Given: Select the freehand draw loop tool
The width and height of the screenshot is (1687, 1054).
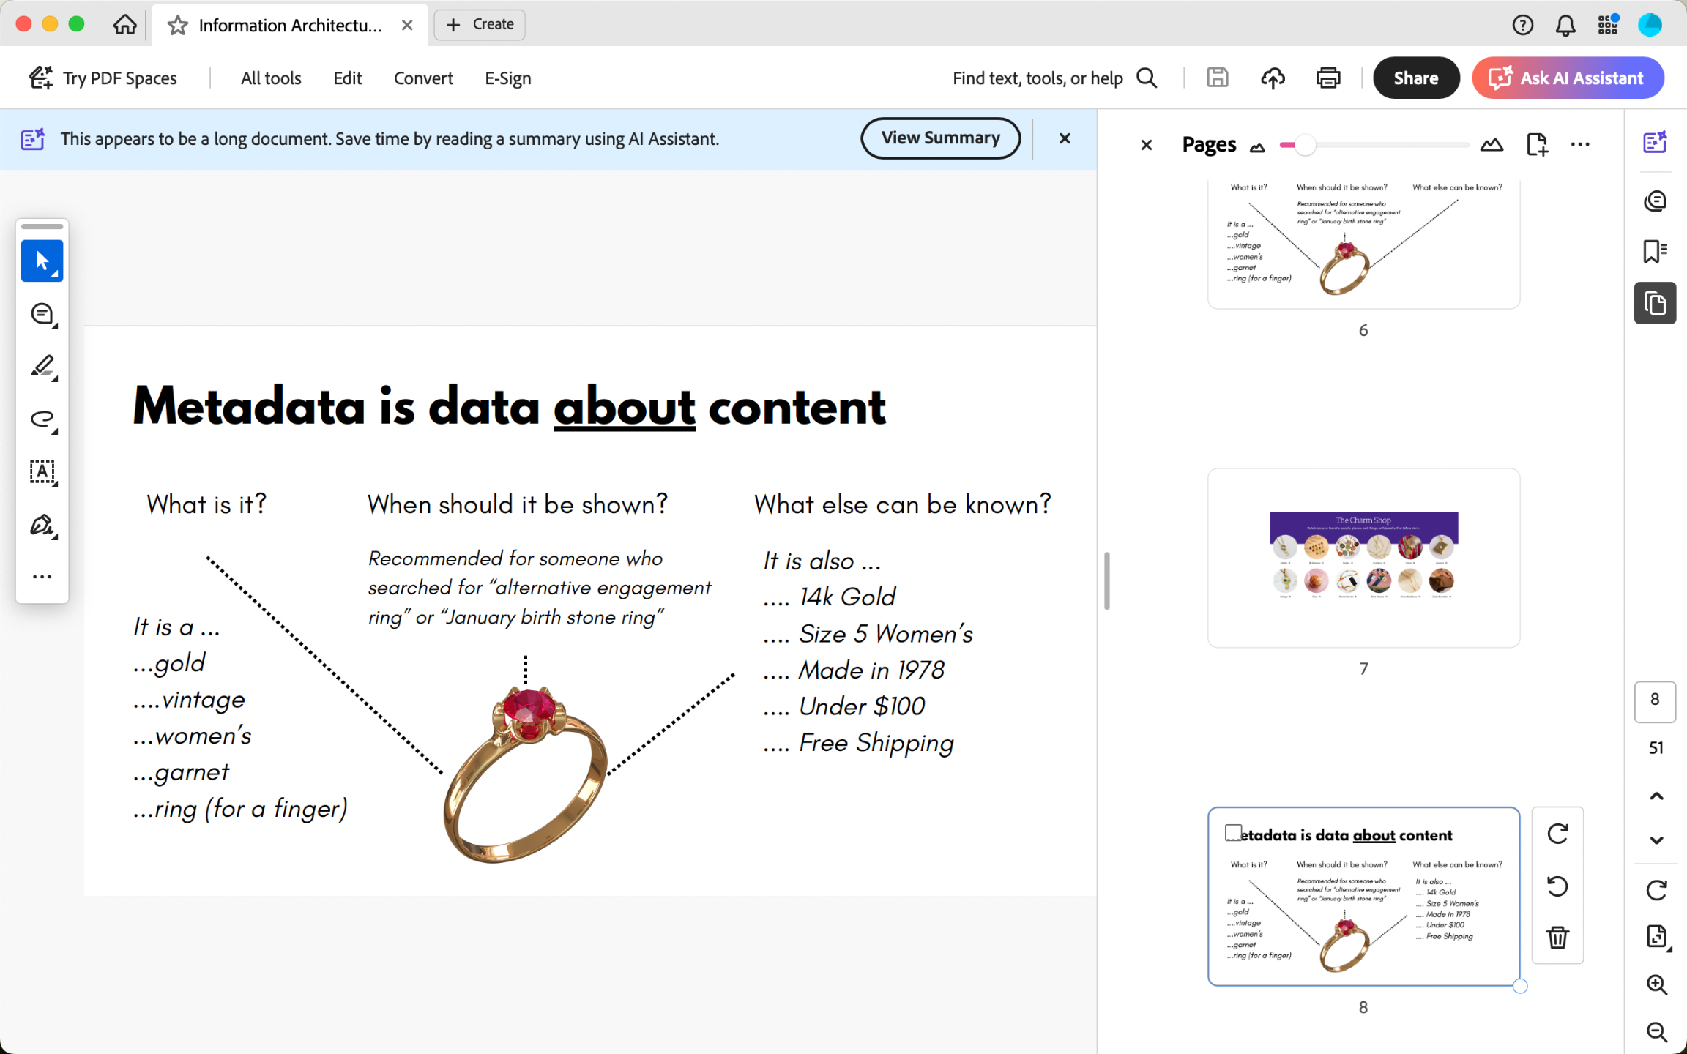Looking at the screenshot, I should click(42, 419).
